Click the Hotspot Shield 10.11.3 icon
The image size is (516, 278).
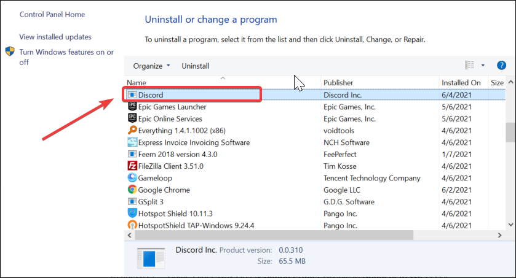point(132,214)
